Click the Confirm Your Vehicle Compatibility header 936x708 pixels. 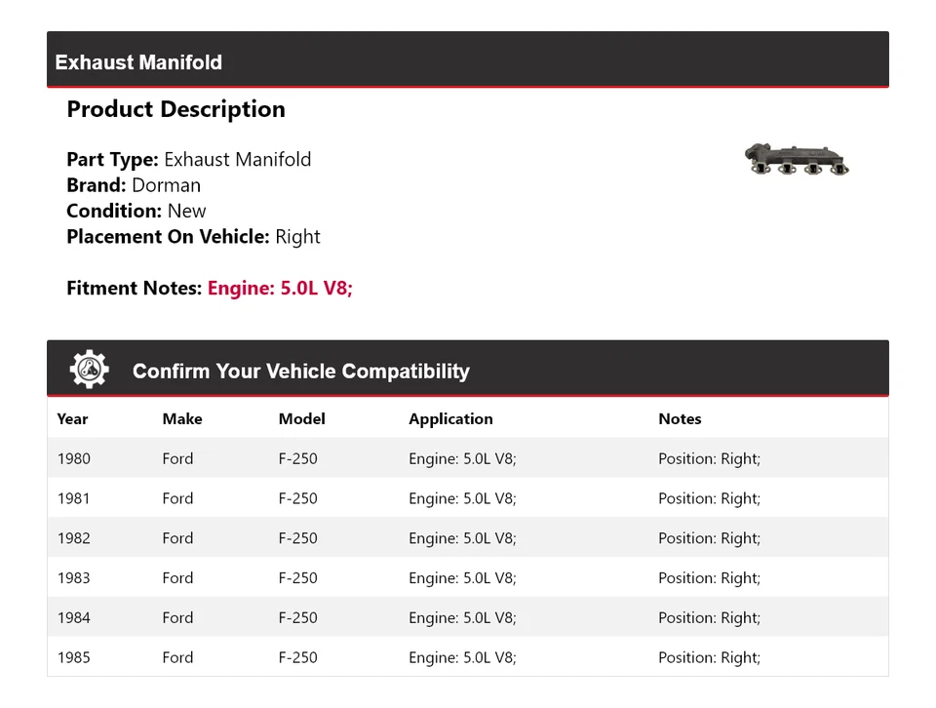pyautogui.click(x=300, y=372)
